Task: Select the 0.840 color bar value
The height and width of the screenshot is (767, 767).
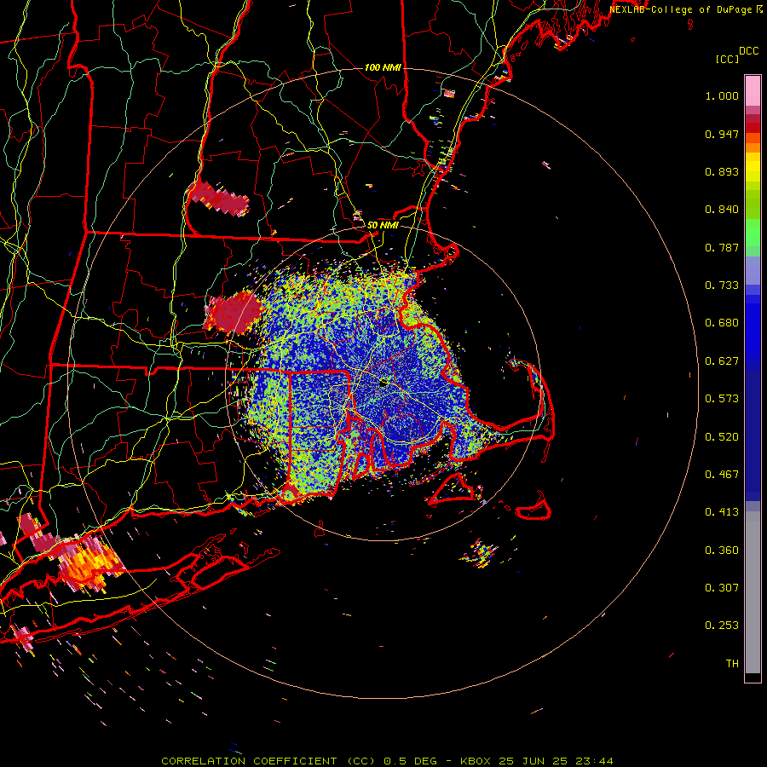Action: pyautogui.click(x=722, y=210)
